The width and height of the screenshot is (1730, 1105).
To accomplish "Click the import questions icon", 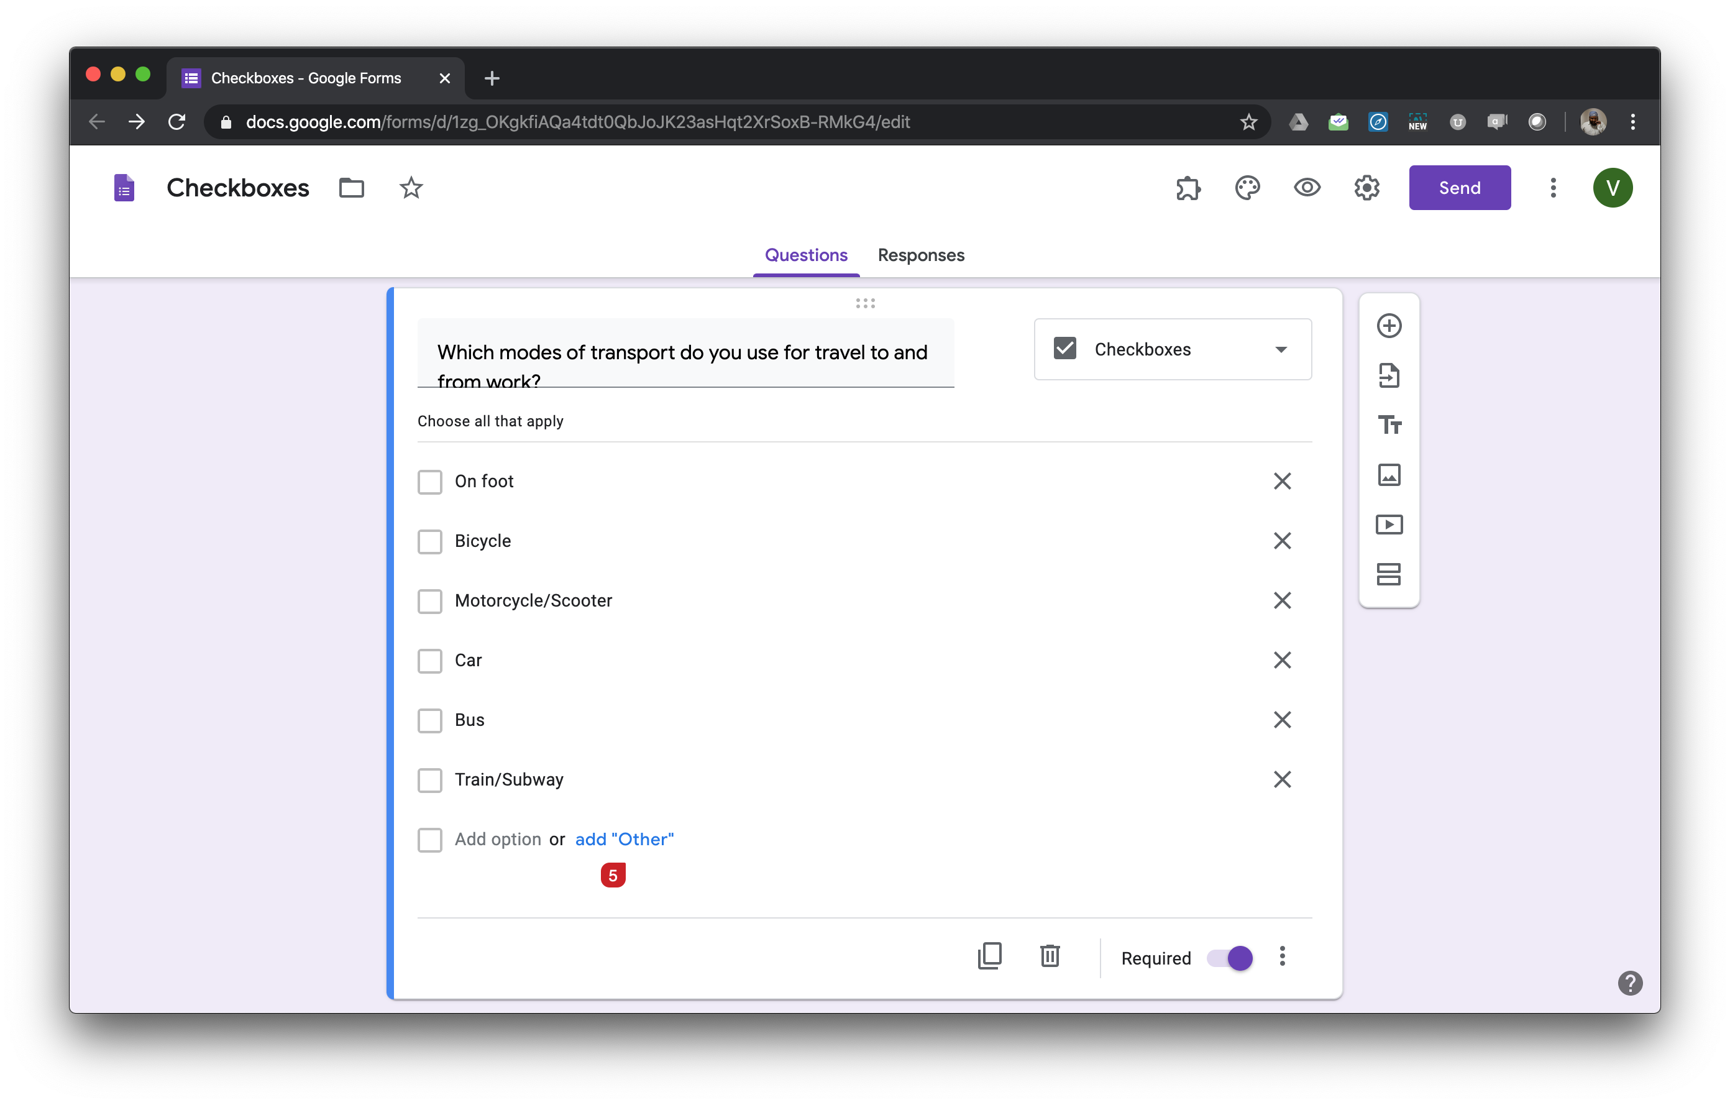I will [1389, 375].
